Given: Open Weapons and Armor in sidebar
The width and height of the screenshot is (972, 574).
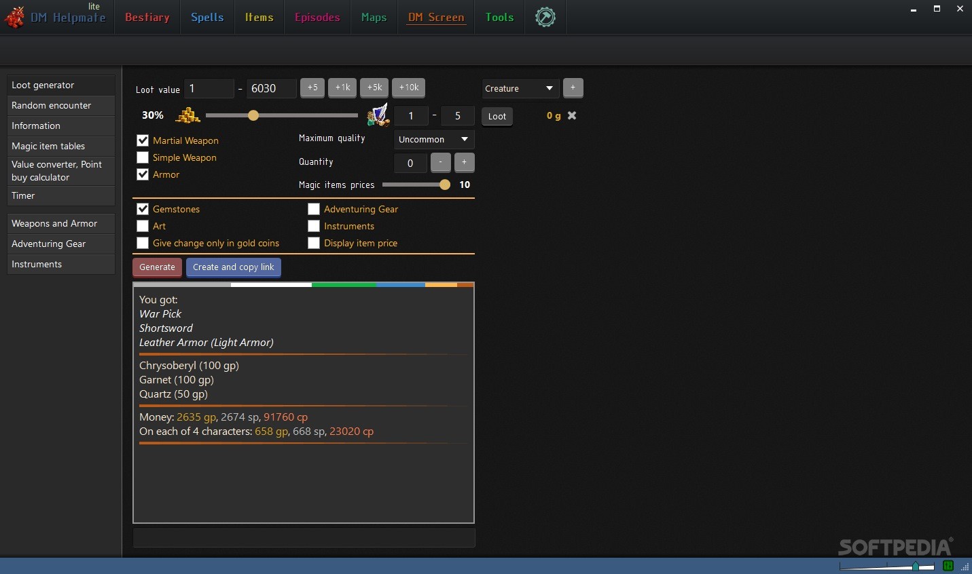Looking at the screenshot, I should [x=60, y=223].
